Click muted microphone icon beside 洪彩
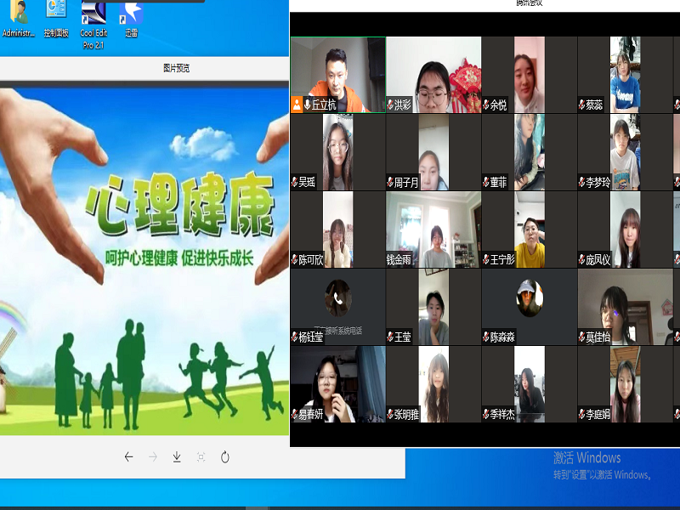680x510 pixels. (x=390, y=105)
